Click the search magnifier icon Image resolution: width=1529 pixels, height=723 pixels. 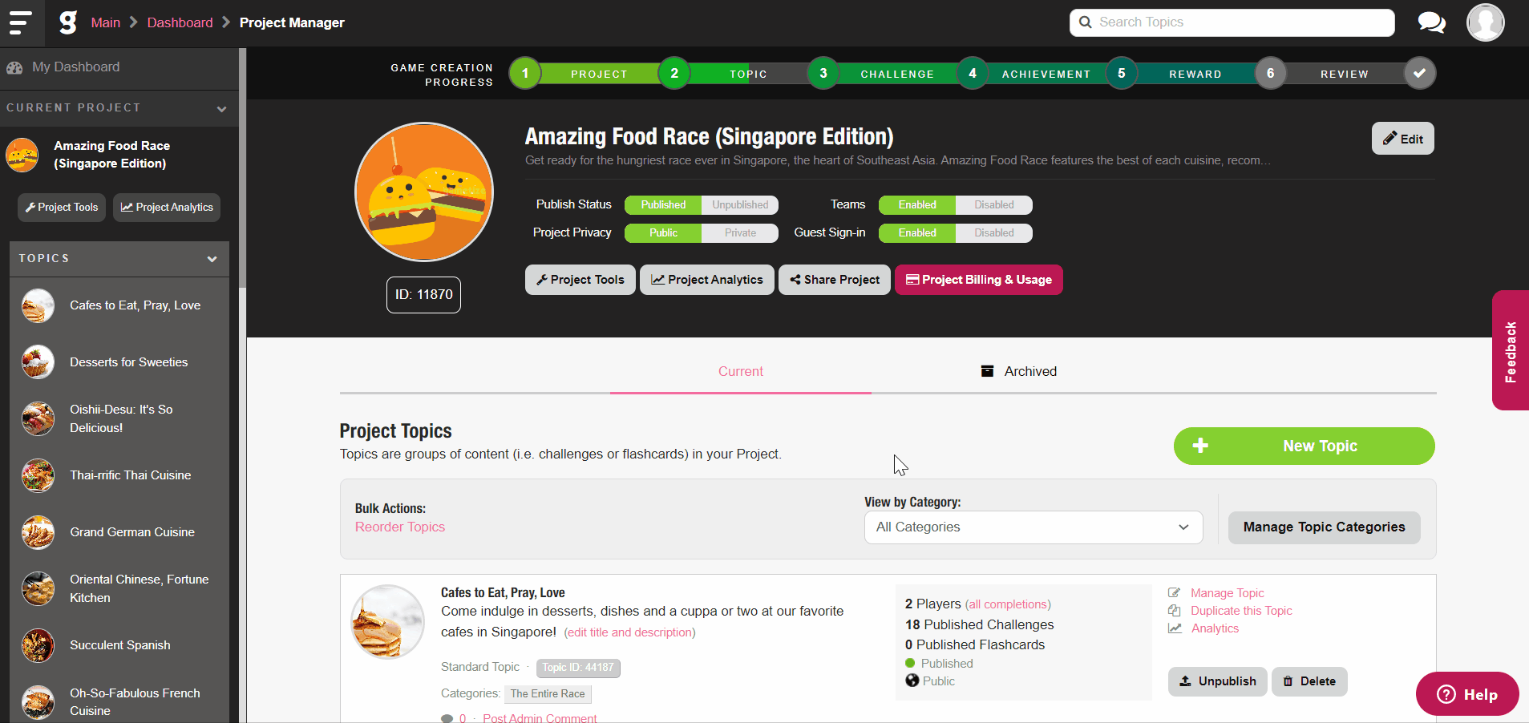coord(1086,22)
